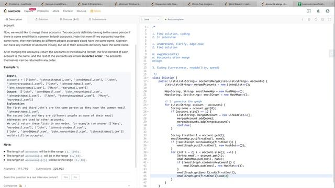335x188 pixels.
Task: Switch to Word Break II browser tab
Action: 239,4
